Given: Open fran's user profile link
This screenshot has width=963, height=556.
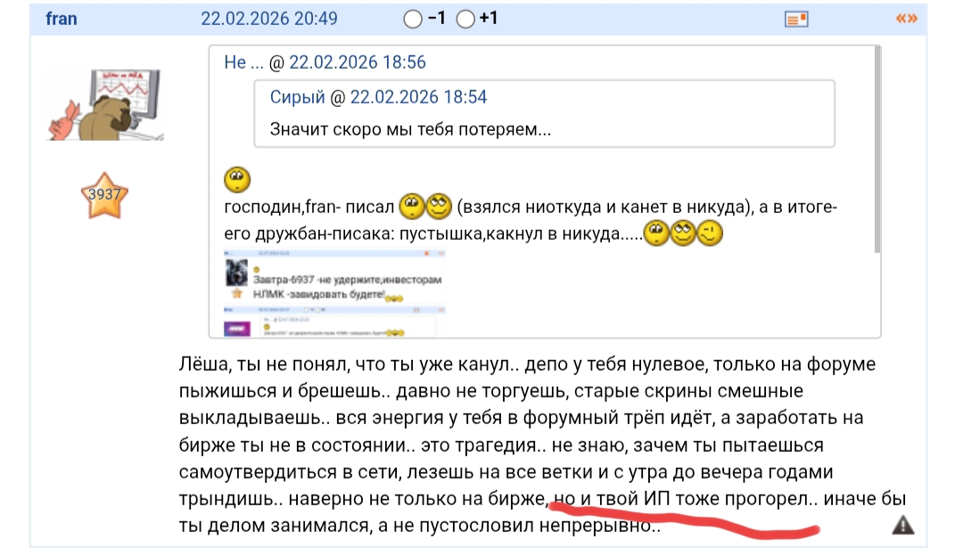Looking at the screenshot, I should [x=62, y=19].
